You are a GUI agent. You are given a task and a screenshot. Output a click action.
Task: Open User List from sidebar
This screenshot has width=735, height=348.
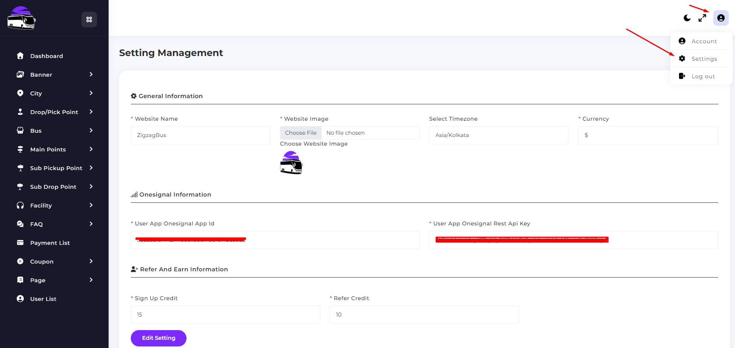click(43, 299)
